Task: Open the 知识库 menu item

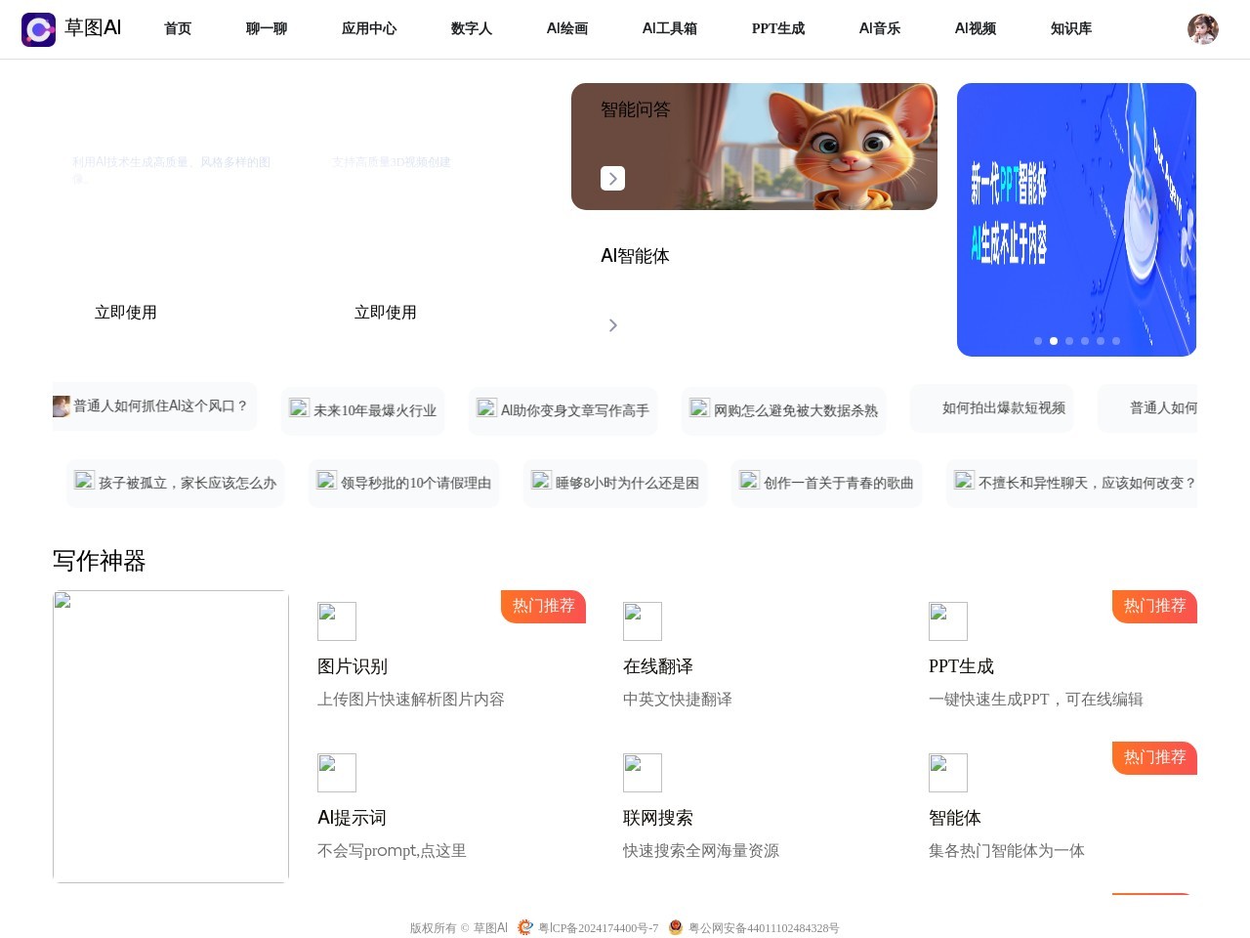Action: point(1070,29)
